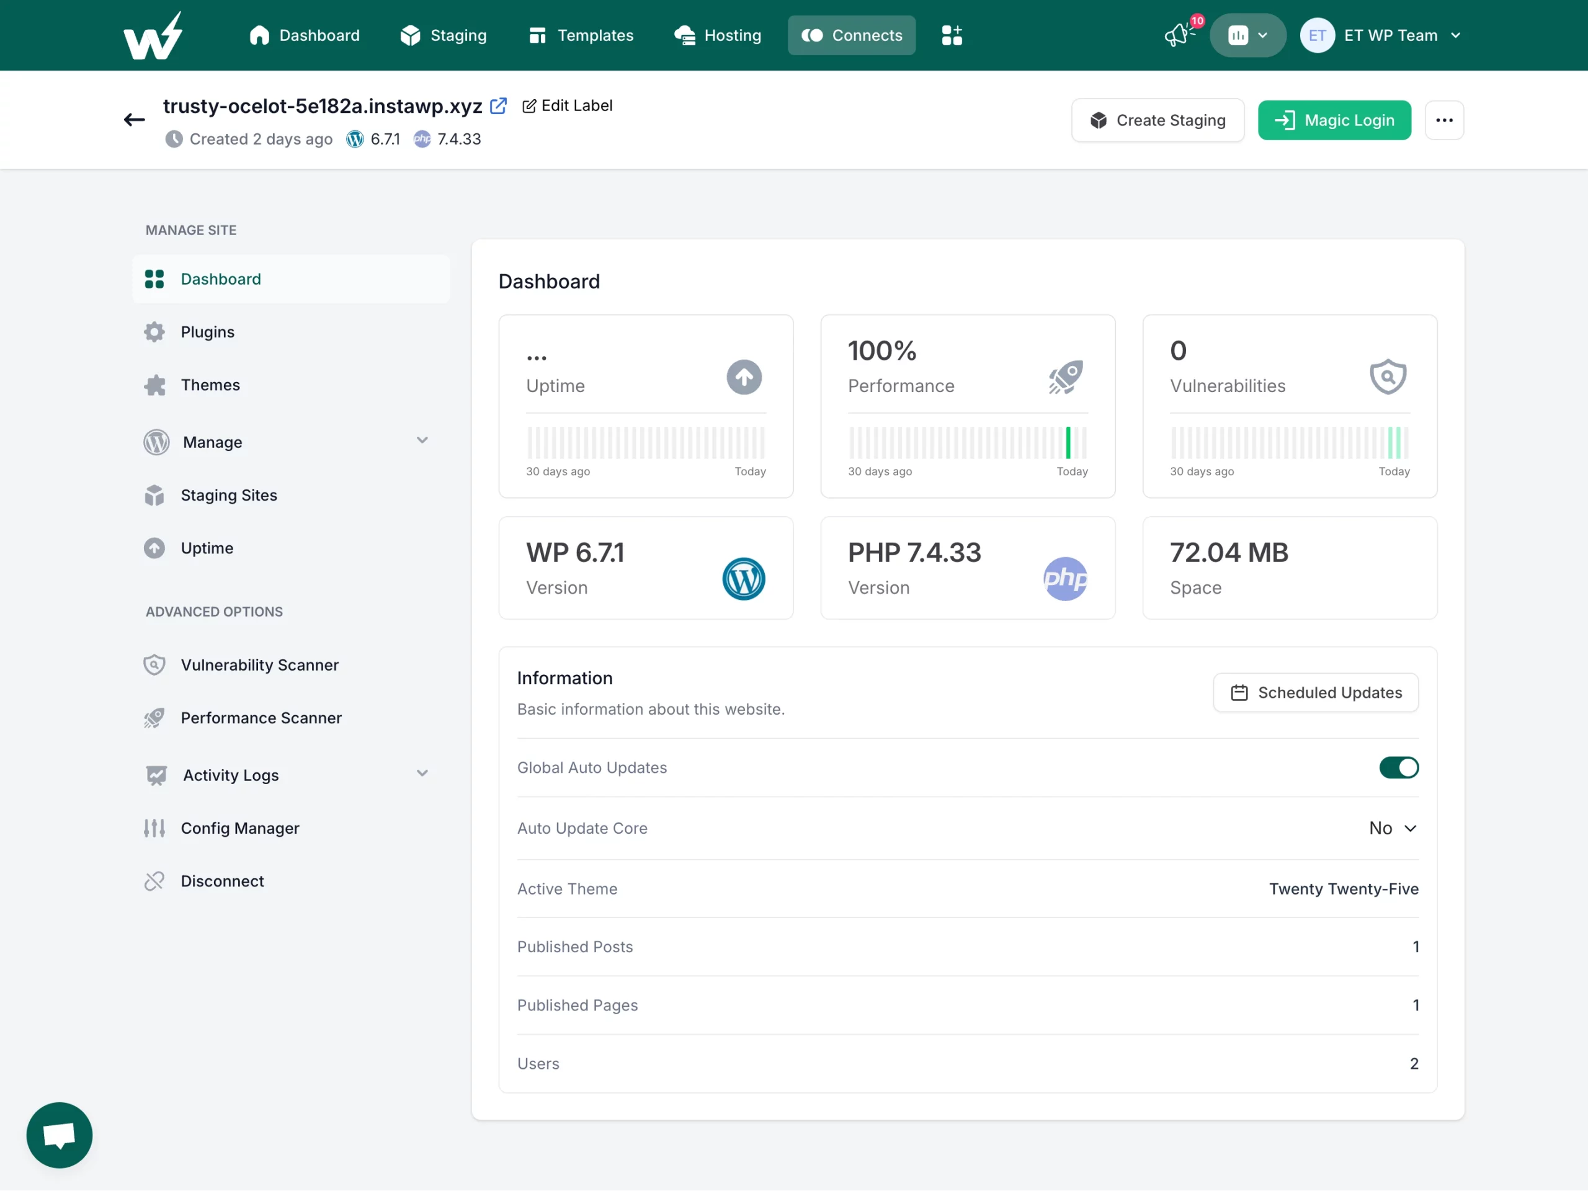Viewport: 1588px width, 1191px height.
Task: Click the Scheduled Updates button
Action: point(1314,692)
